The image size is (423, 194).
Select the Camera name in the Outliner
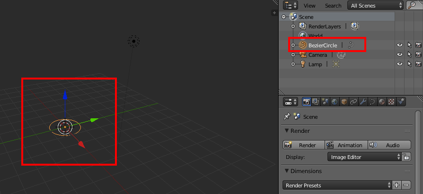pyautogui.click(x=318, y=55)
